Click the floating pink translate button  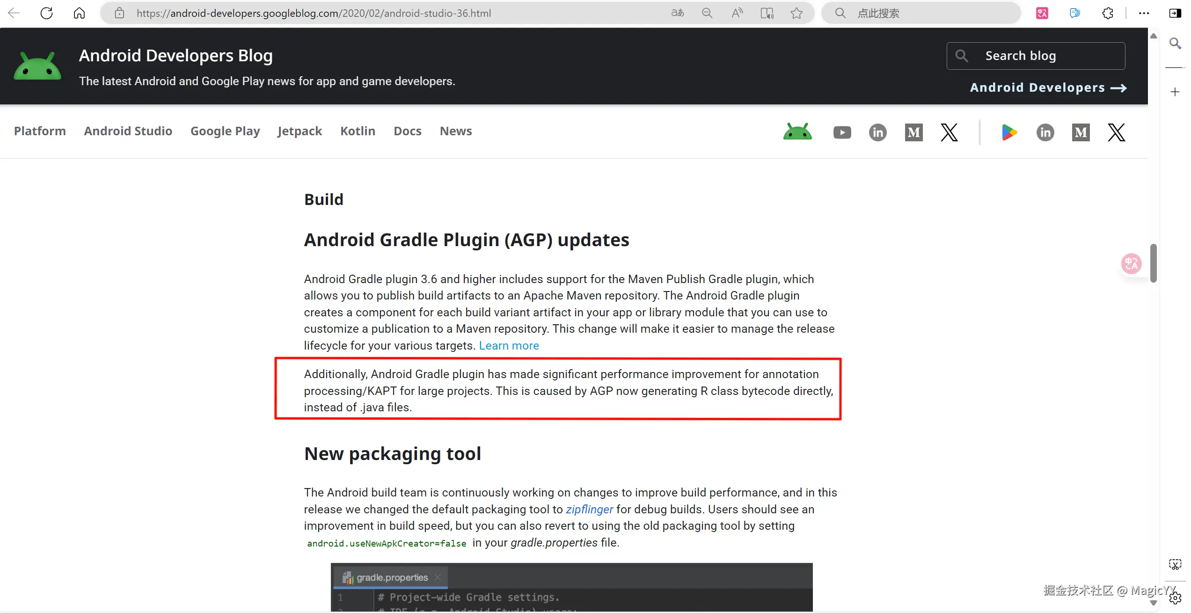click(1131, 263)
